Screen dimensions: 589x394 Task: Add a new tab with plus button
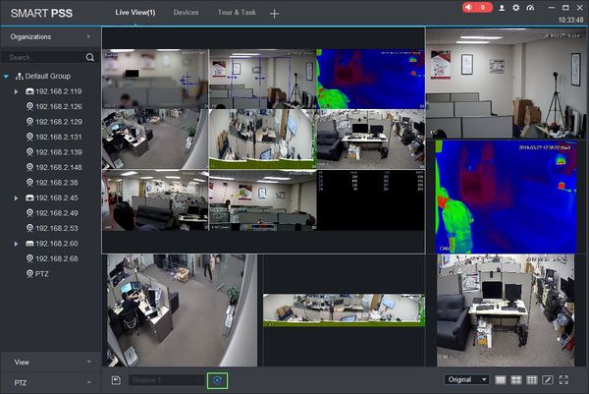[x=274, y=14]
